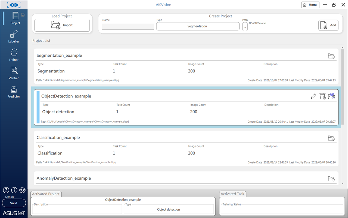Browse path with the ellipsis button
This screenshot has height=218, width=348.
pos(245,26)
